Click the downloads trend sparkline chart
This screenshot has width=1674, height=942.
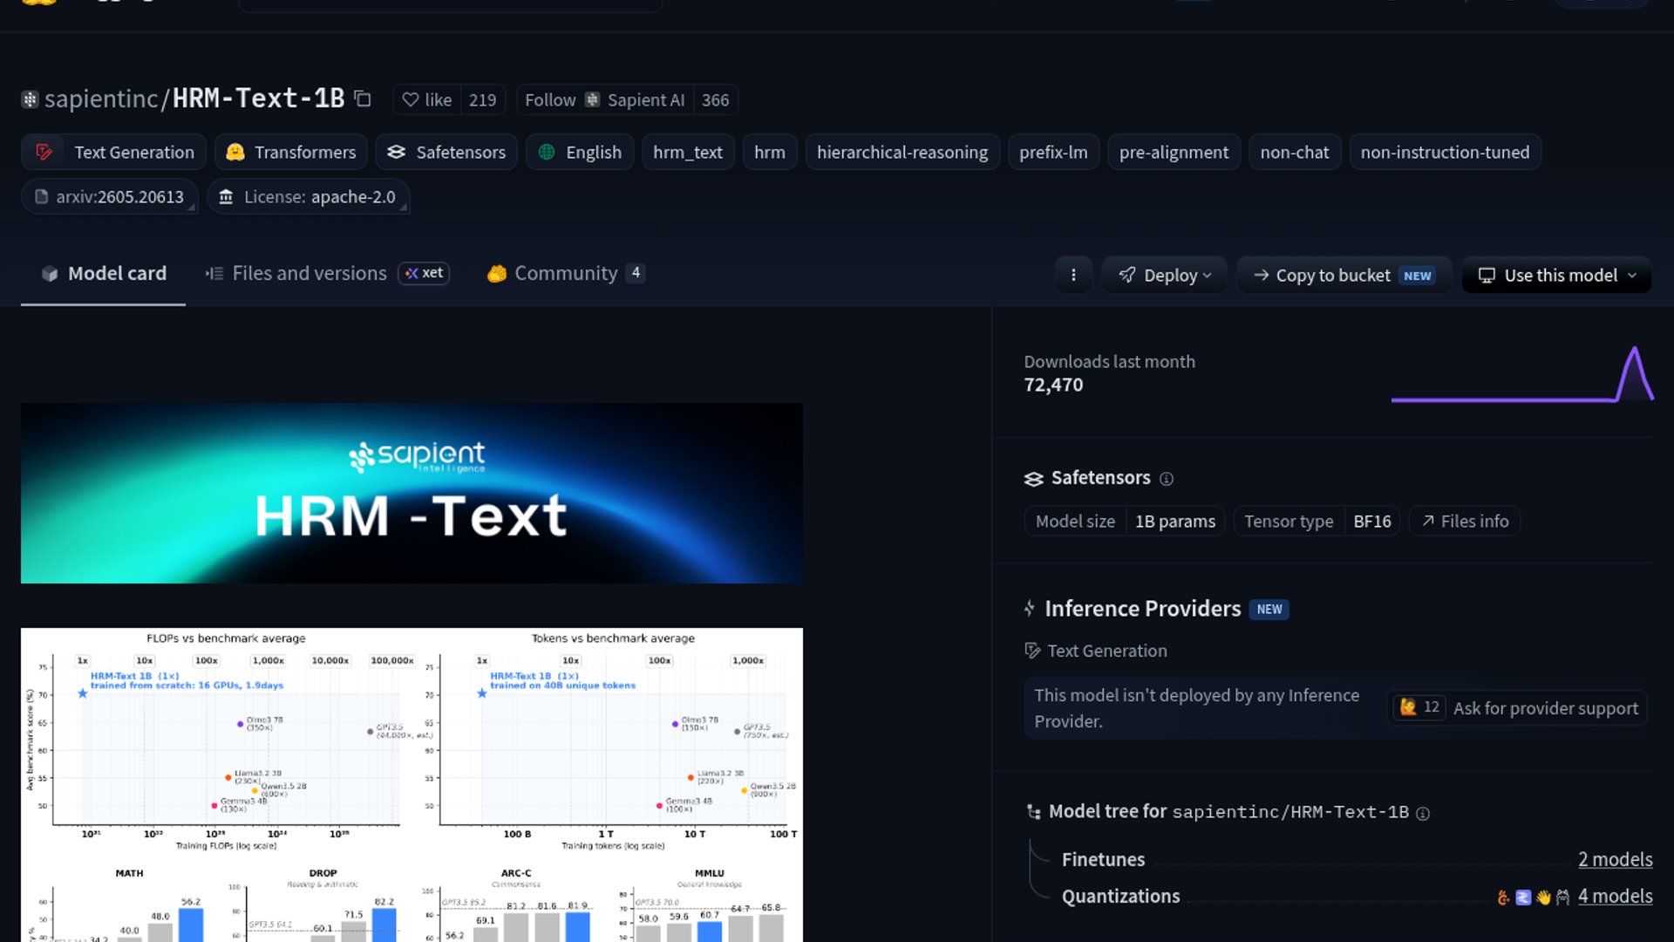tap(1522, 374)
